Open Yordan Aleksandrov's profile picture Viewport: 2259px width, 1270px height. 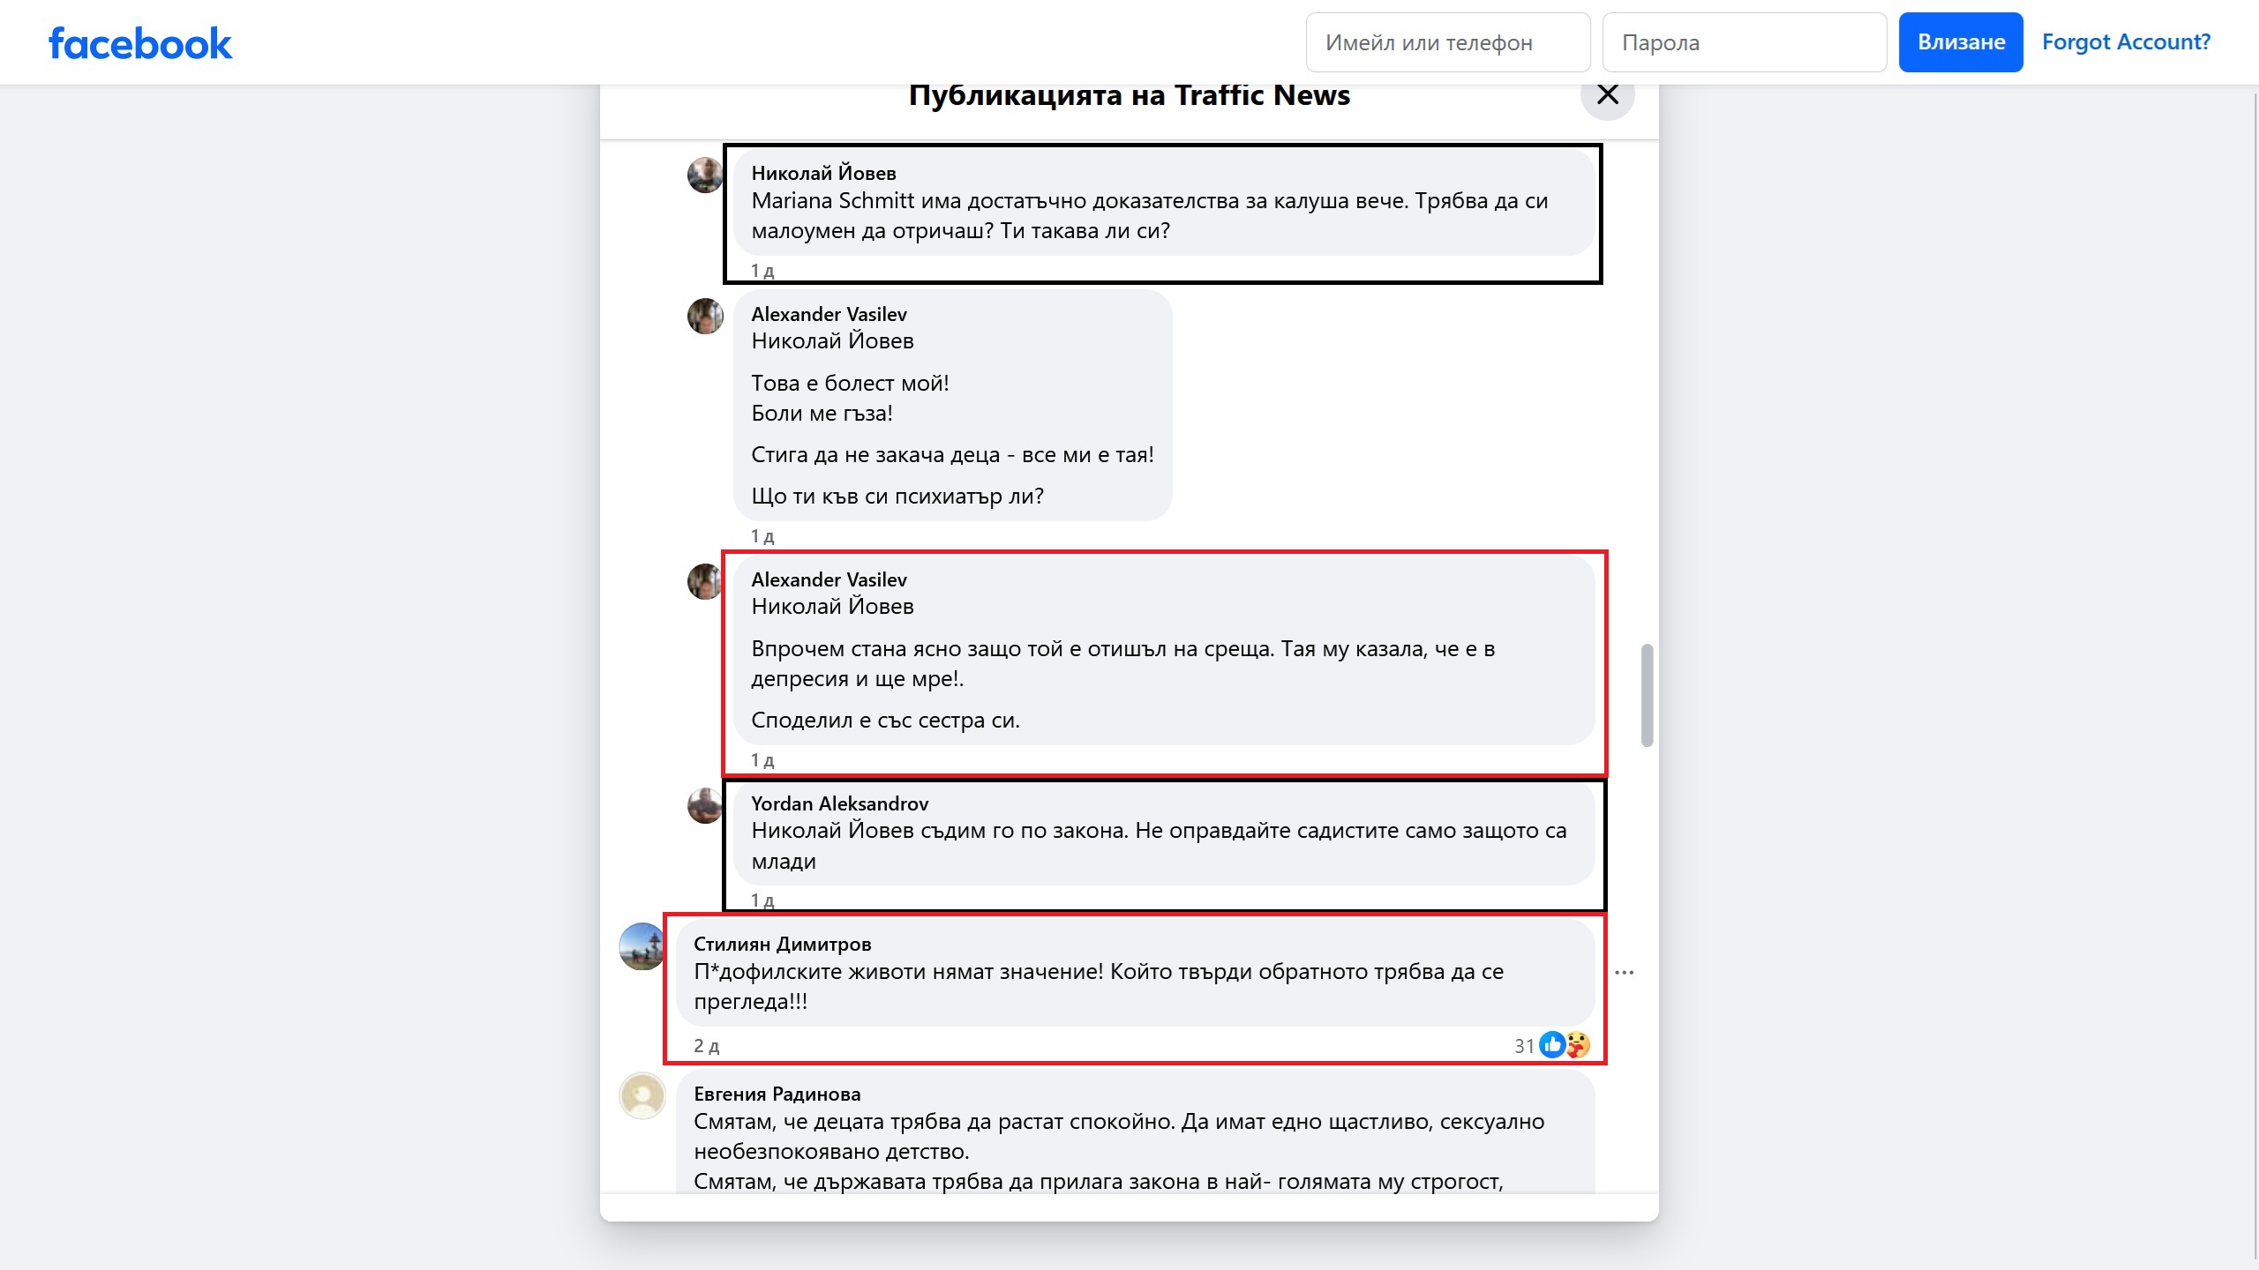pyautogui.click(x=705, y=805)
